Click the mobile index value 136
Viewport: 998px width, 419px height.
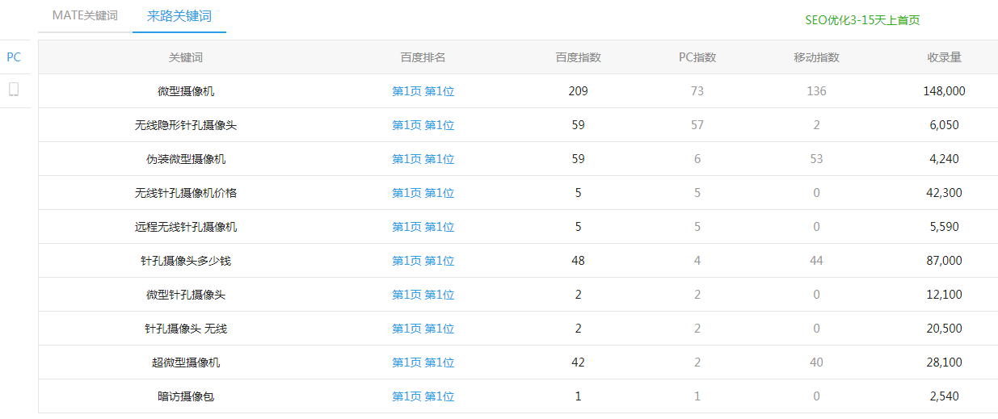(x=817, y=91)
